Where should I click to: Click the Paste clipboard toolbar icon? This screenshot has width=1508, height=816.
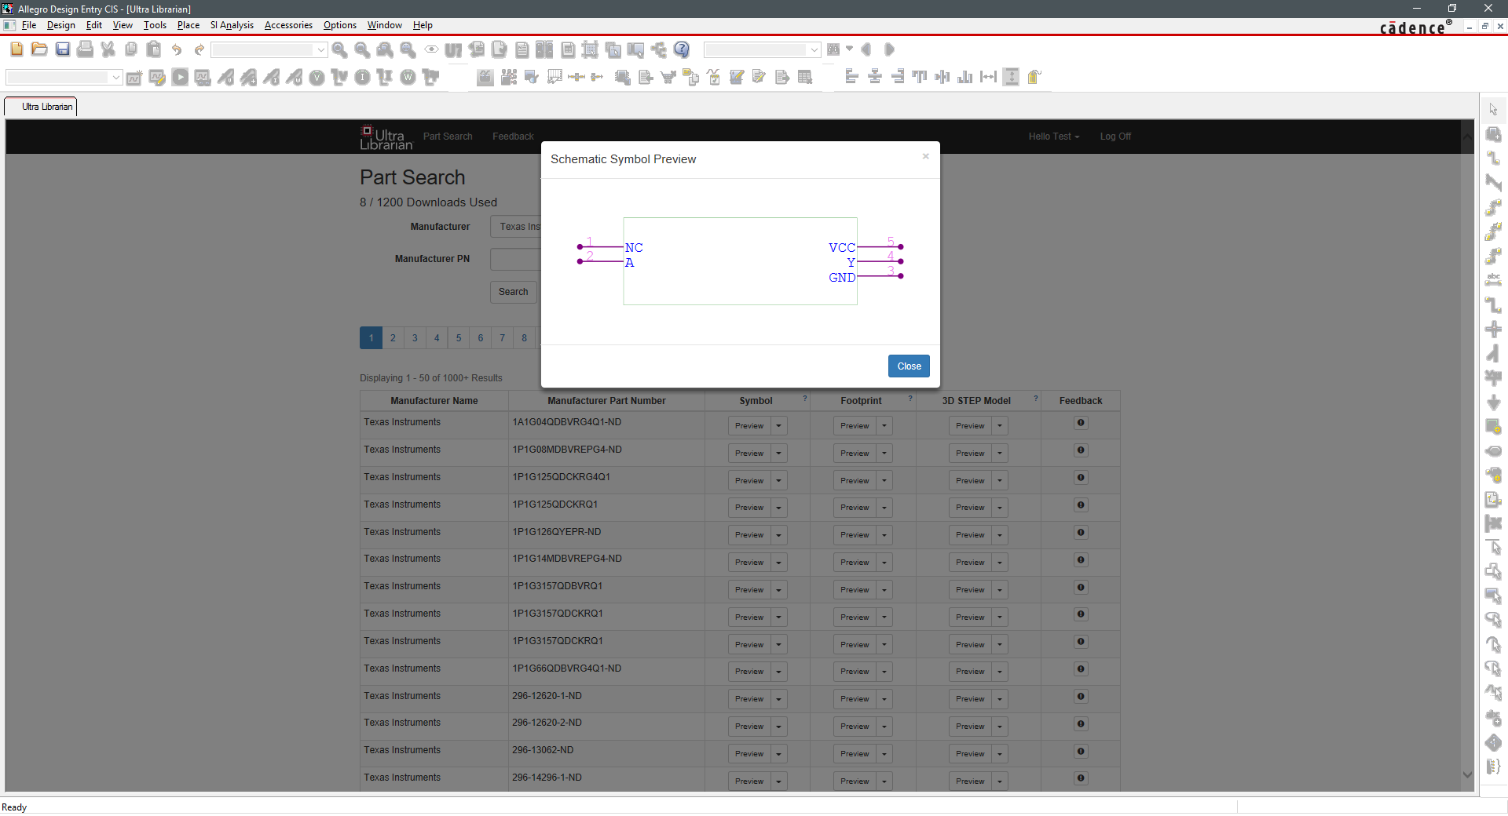[154, 49]
